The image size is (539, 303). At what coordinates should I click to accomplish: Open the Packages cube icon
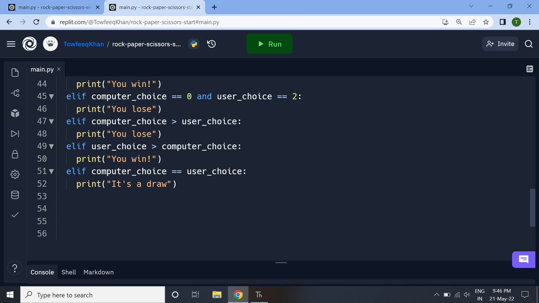coord(14,113)
